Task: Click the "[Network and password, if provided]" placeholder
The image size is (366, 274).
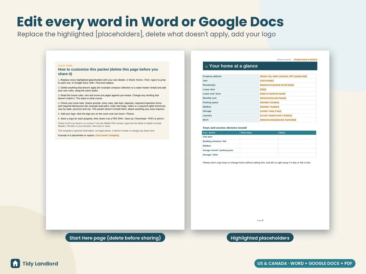Action: (x=278, y=120)
